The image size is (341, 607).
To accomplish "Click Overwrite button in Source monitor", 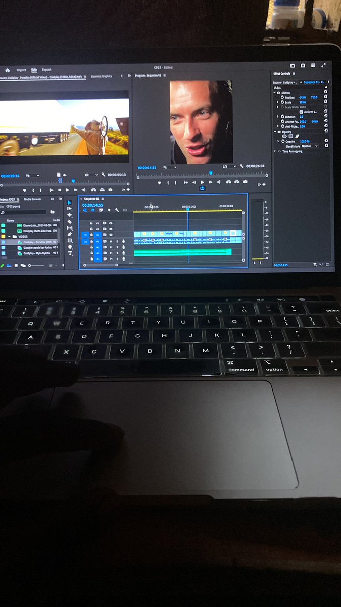I will pos(102,190).
